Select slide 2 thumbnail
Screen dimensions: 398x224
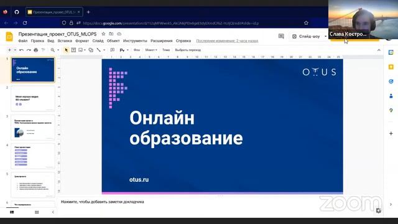coord(33,98)
